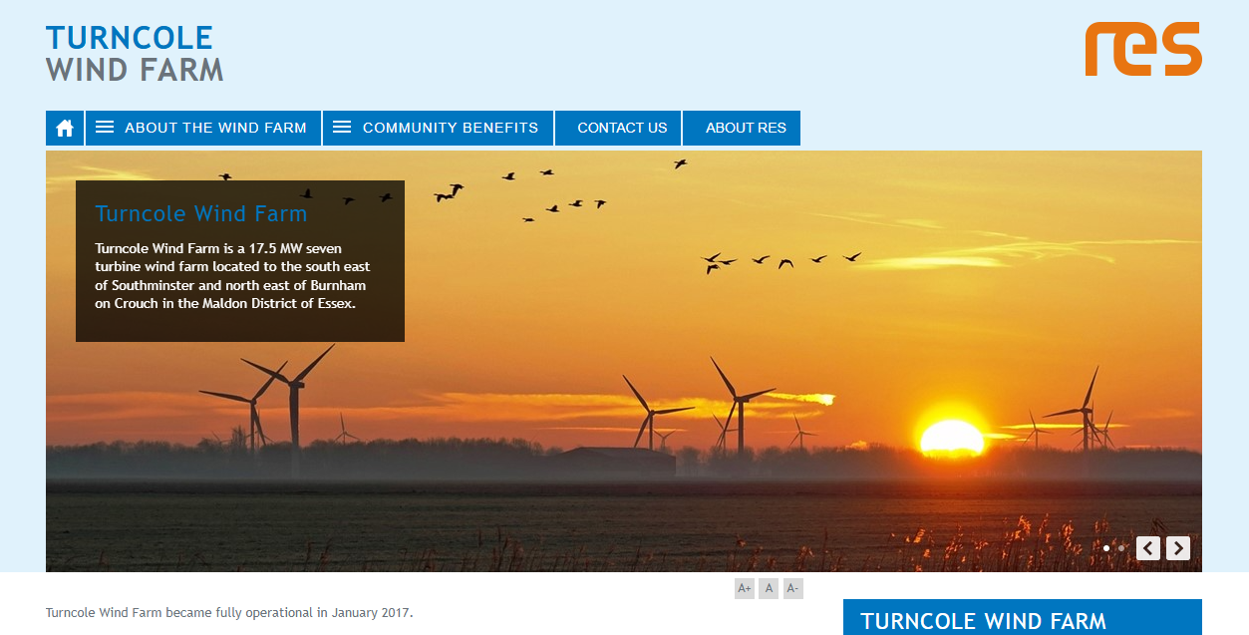Screen dimensions: 1249x635
Task: Open the Community Benefits menu
Action: (451, 128)
